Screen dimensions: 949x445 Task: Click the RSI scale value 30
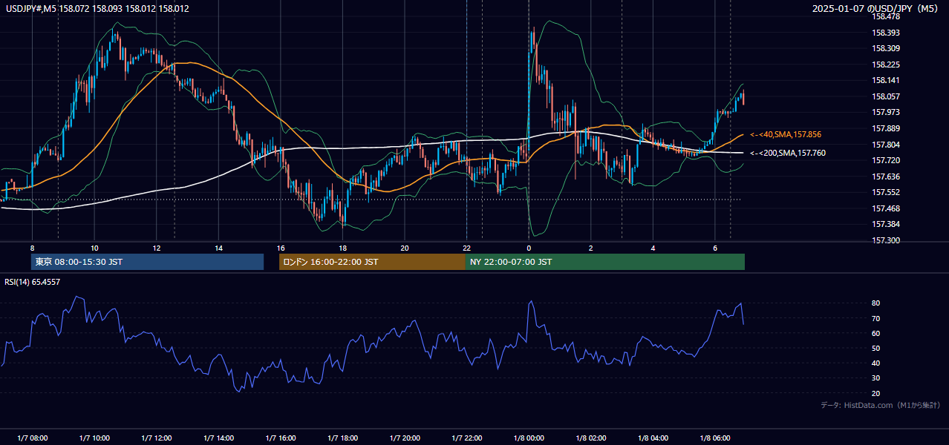pyautogui.click(x=876, y=378)
